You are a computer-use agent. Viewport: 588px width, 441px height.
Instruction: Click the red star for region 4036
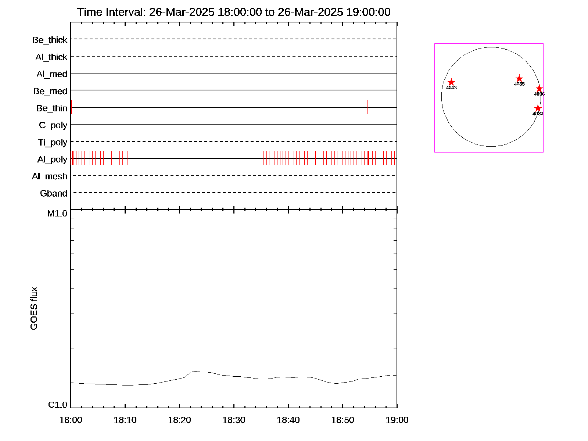539,89
